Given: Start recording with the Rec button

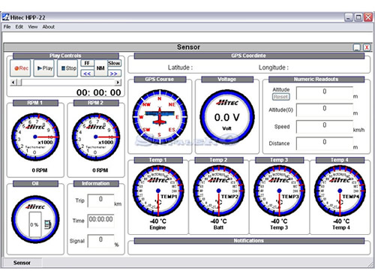Looking at the screenshot, I should click(x=20, y=68).
